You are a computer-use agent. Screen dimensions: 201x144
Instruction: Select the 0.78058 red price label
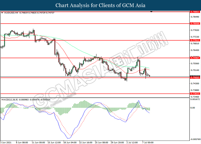195,24
